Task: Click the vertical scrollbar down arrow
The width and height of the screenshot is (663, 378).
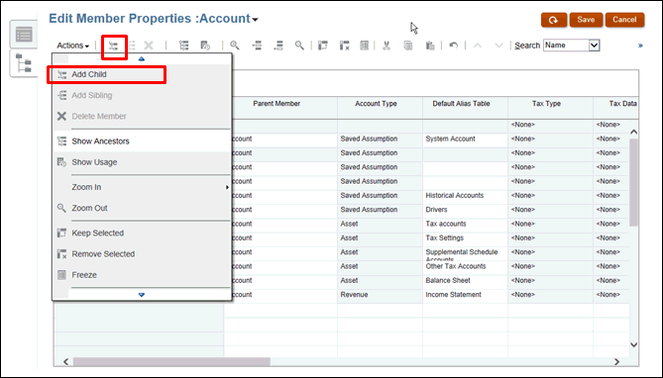Action: (634, 344)
